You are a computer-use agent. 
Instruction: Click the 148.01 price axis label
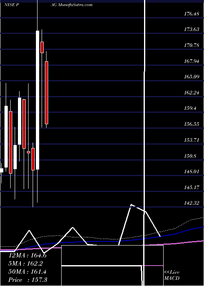click(x=191, y=172)
